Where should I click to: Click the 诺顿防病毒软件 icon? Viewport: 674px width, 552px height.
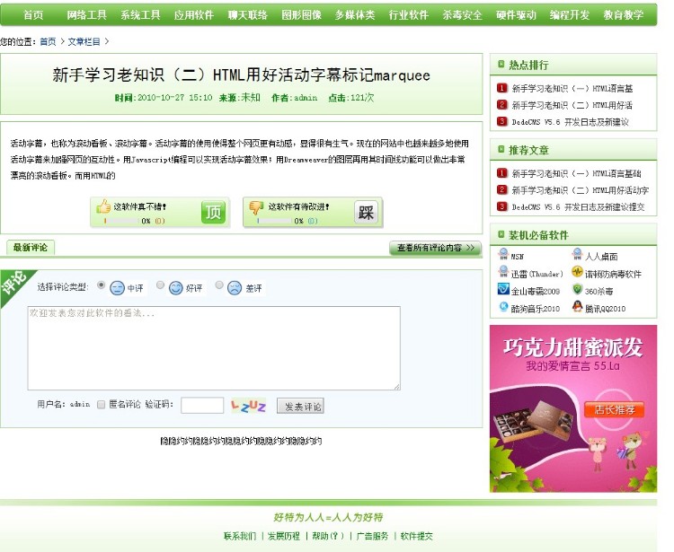577,272
